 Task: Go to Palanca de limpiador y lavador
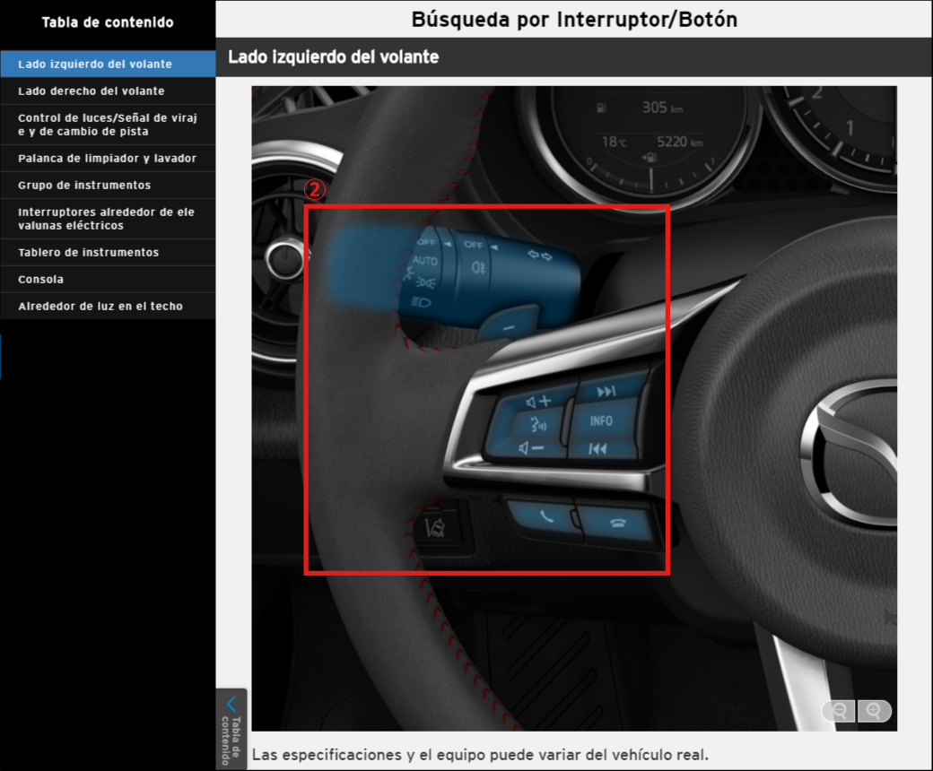(107, 159)
